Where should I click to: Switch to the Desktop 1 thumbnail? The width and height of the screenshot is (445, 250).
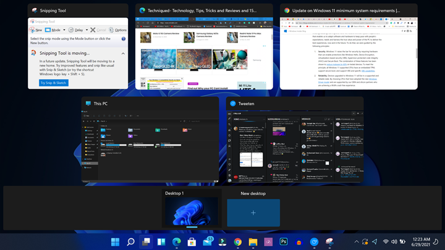coord(192,212)
